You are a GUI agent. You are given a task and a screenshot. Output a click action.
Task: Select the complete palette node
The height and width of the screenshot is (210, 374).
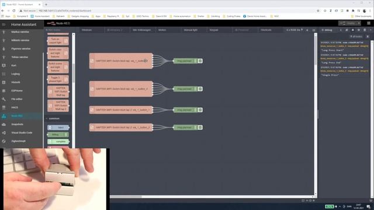click(58, 142)
